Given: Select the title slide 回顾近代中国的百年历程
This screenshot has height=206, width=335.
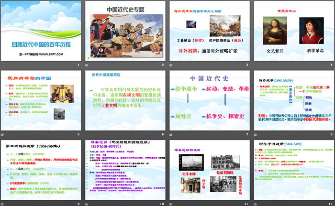Looking at the screenshot, I should coord(42,33).
